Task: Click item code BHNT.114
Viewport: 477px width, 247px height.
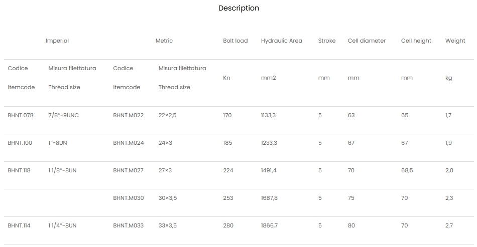Action: pyautogui.click(x=19, y=225)
